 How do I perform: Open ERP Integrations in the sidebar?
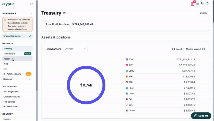[17, 92]
